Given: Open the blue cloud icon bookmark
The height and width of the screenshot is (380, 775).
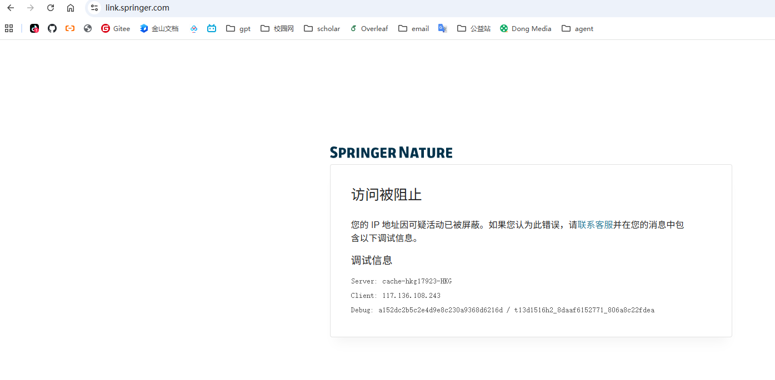Looking at the screenshot, I should 194,28.
